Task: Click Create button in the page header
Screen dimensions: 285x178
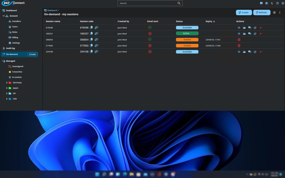Action: (244, 12)
